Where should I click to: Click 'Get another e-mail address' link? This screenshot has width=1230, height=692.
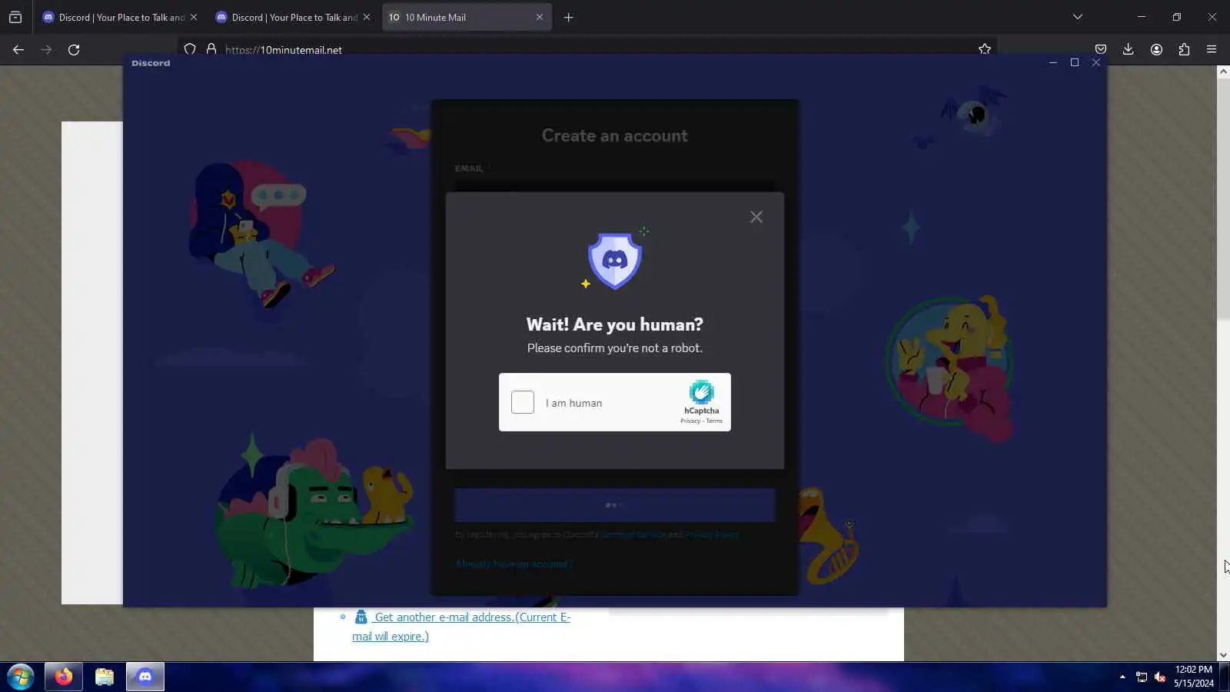tap(461, 627)
